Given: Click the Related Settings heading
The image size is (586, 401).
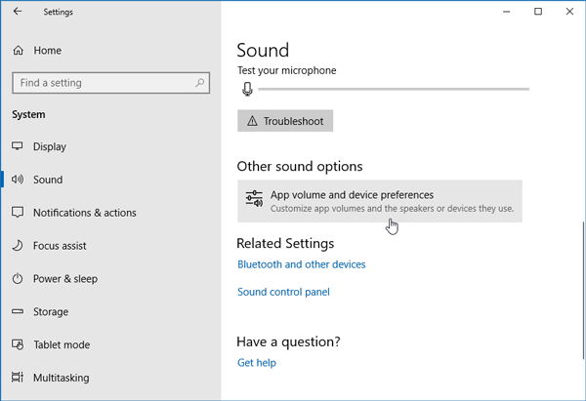Looking at the screenshot, I should (x=285, y=244).
